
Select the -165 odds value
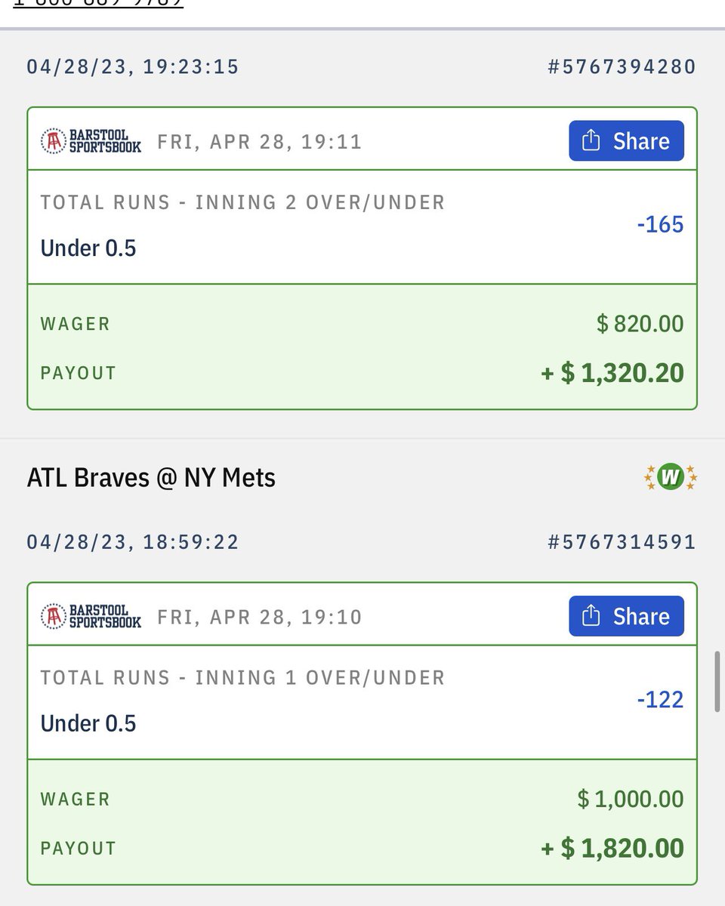[660, 224]
